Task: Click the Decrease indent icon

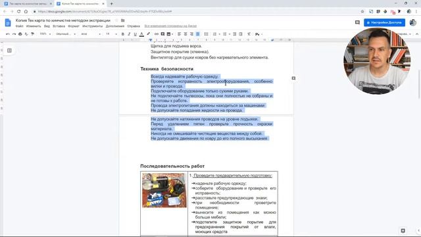Action: pos(234,34)
